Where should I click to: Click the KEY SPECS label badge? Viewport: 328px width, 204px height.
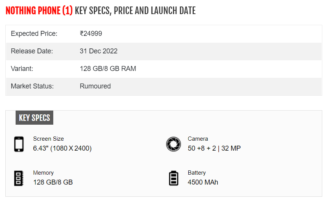point(34,118)
